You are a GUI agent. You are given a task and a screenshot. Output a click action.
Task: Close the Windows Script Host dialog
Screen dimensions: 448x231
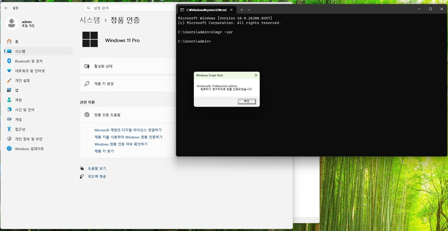pyautogui.click(x=256, y=75)
